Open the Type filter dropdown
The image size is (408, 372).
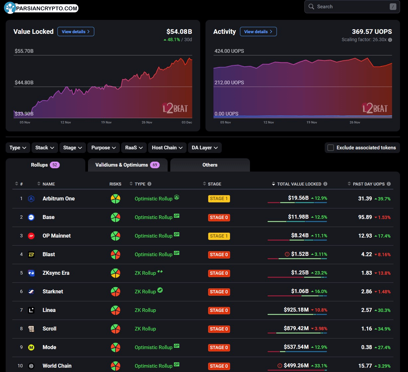click(x=18, y=148)
